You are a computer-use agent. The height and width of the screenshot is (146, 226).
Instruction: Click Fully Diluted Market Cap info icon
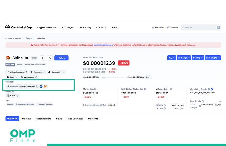click(x=145, y=89)
